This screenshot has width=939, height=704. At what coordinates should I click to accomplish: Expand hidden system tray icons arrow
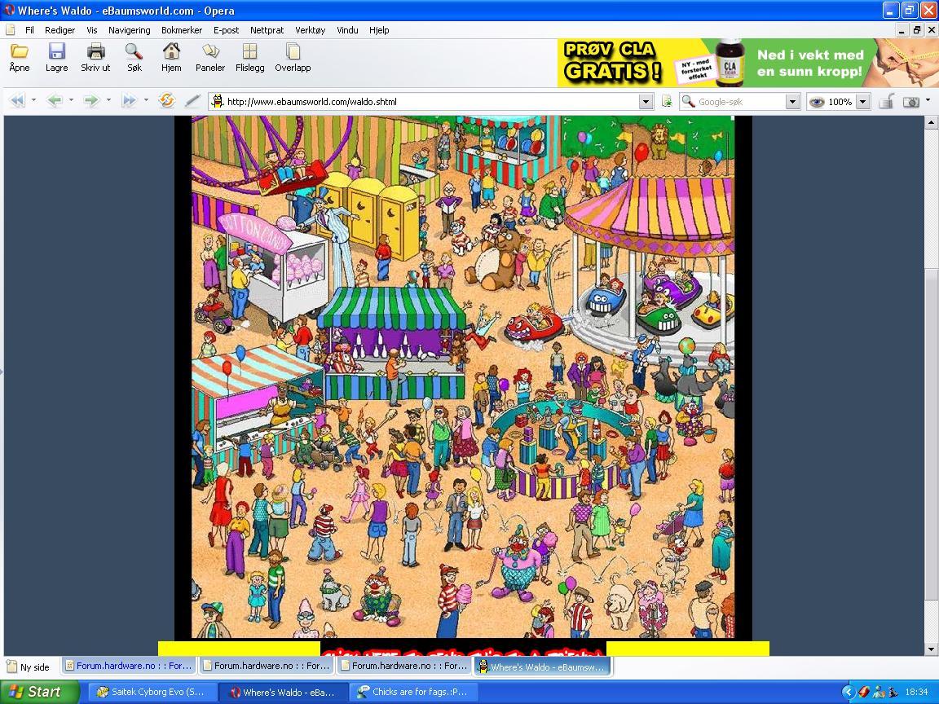[x=848, y=692]
